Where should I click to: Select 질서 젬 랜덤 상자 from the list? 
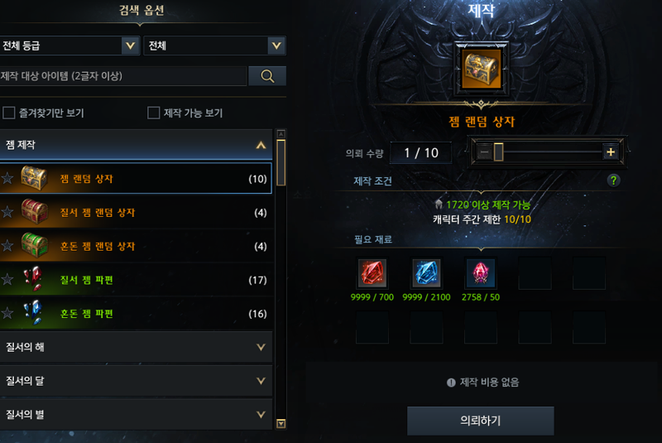tap(136, 213)
